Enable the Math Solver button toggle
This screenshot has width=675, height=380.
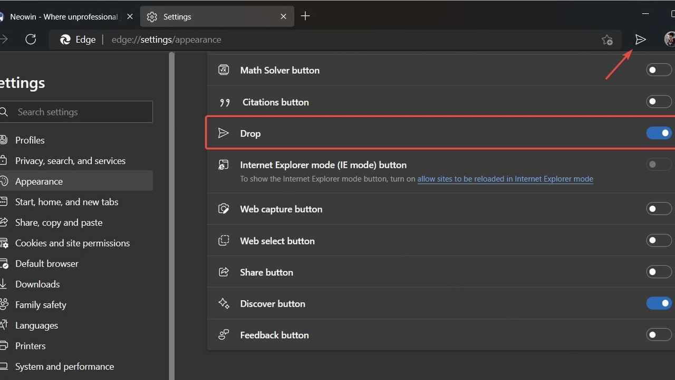coord(659,70)
